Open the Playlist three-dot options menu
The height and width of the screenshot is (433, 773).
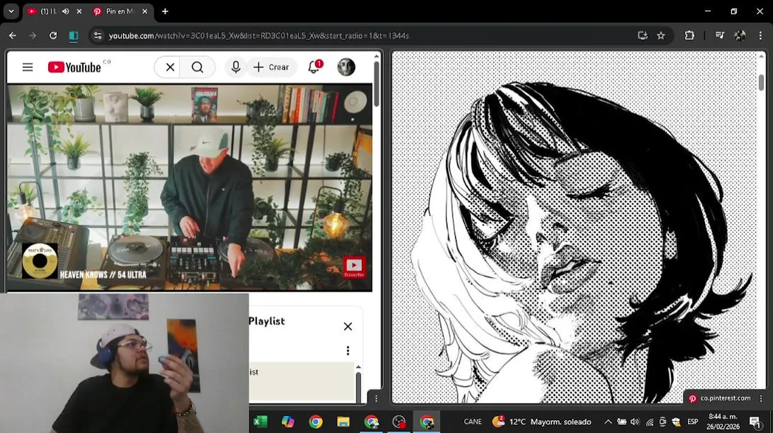[x=348, y=351]
